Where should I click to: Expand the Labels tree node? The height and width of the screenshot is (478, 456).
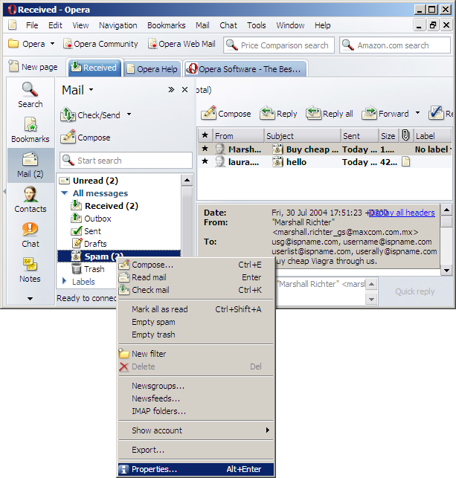(x=65, y=282)
